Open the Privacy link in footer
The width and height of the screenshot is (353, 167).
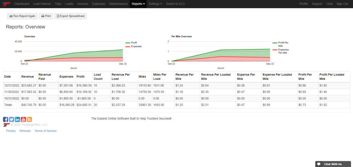11,131
